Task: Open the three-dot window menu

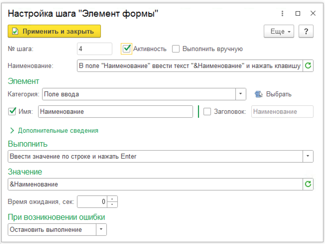Action: click(x=282, y=14)
